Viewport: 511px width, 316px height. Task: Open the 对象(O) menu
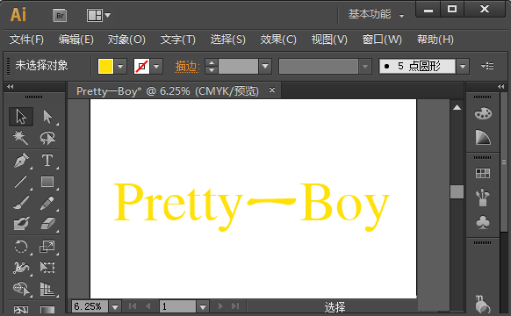[x=126, y=39]
